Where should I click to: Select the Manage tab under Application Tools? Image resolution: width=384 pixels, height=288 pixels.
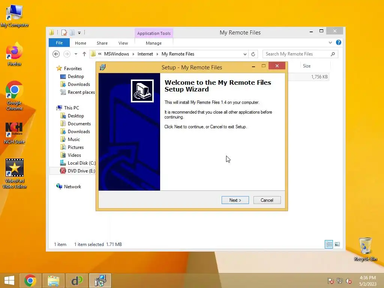coord(154,43)
